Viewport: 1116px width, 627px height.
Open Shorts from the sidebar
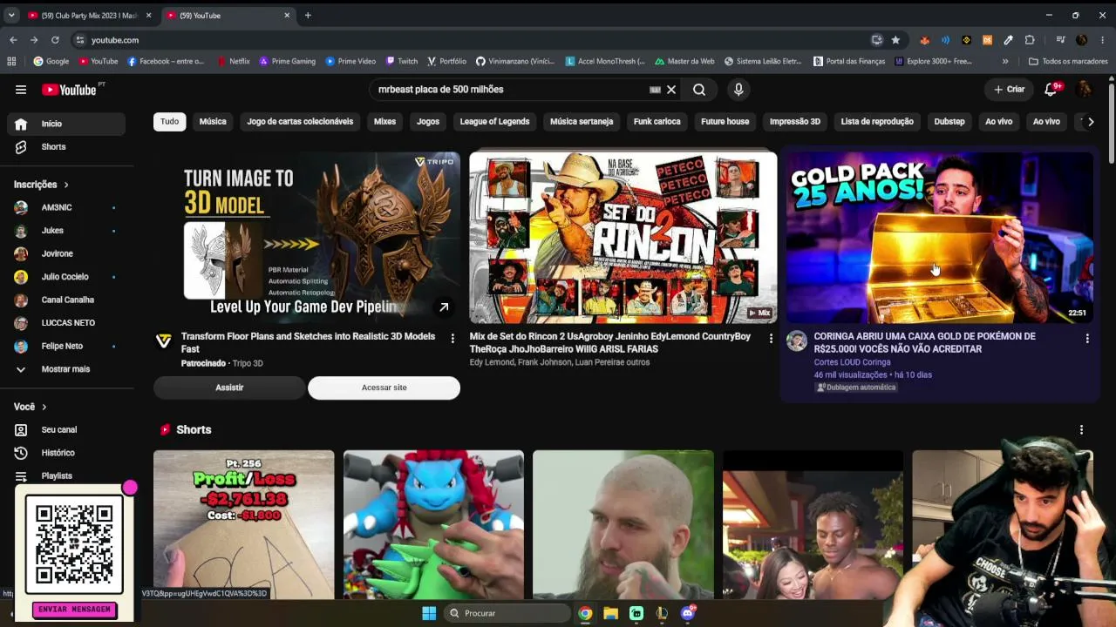pyautogui.click(x=66, y=147)
